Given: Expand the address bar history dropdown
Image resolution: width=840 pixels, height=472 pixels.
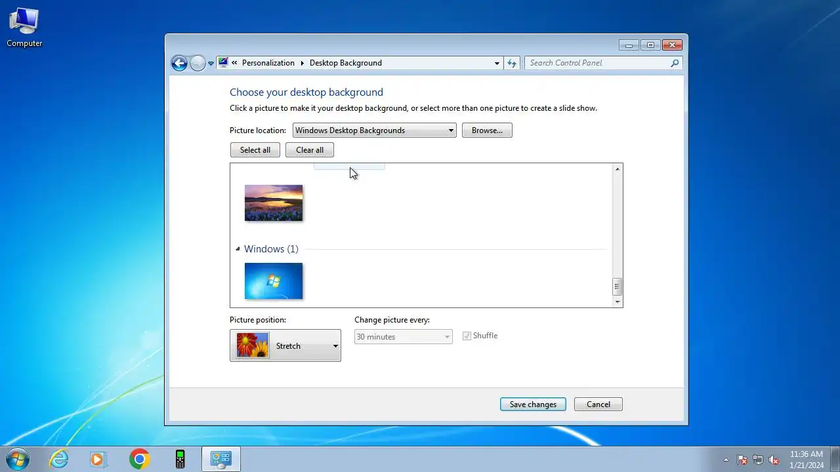Looking at the screenshot, I should (497, 64).
